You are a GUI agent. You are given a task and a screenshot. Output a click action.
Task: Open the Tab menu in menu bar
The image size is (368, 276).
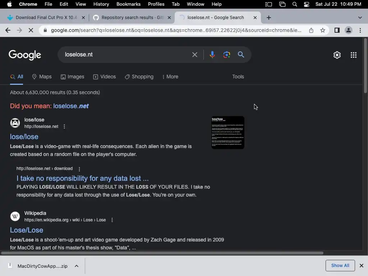(x=175, y=4)
